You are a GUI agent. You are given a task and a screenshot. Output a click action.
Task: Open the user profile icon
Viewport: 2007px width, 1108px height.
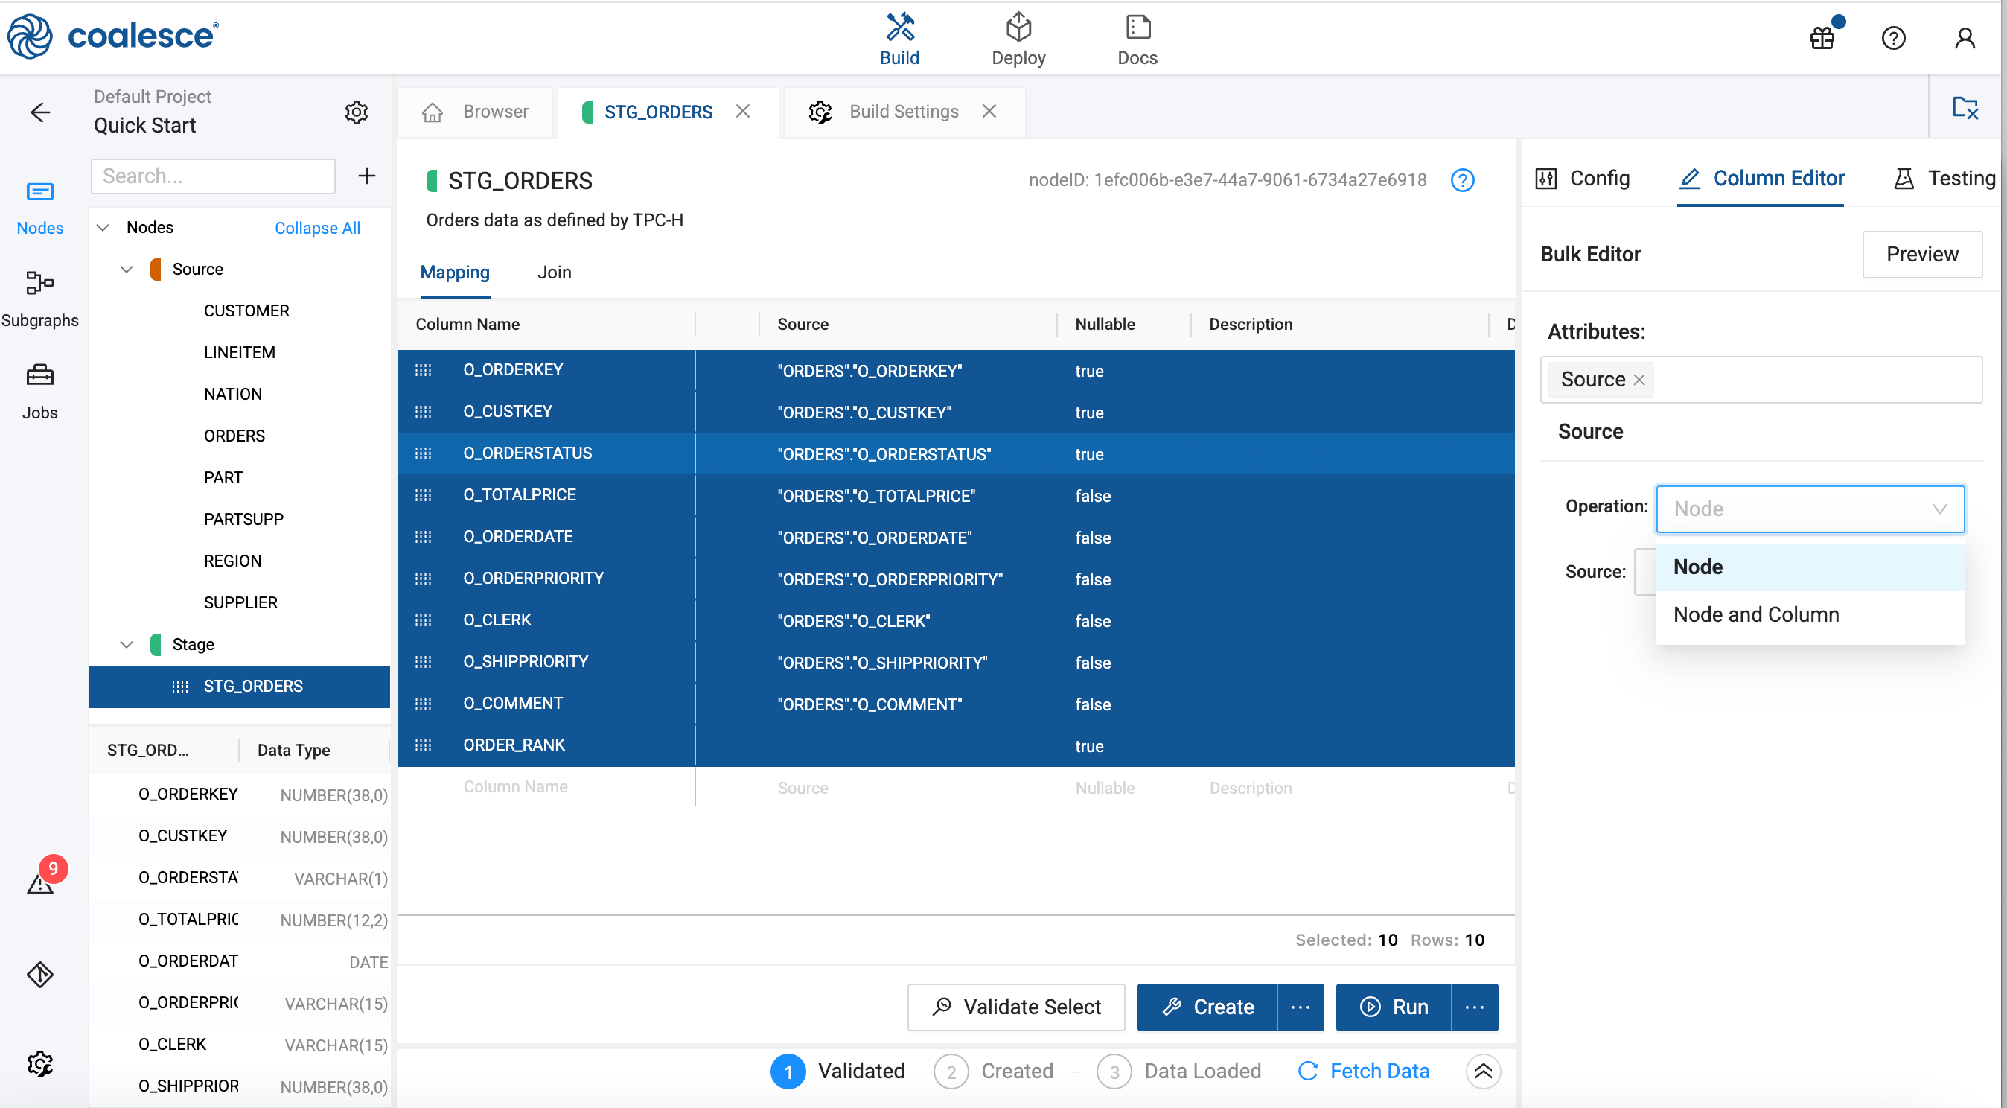click(1964, 37)
